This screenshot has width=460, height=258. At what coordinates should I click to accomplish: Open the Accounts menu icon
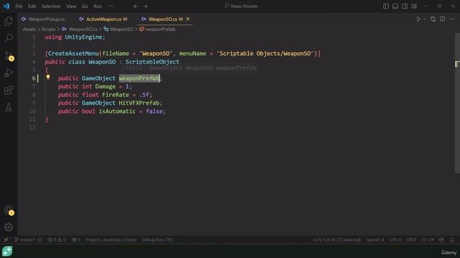9,210
